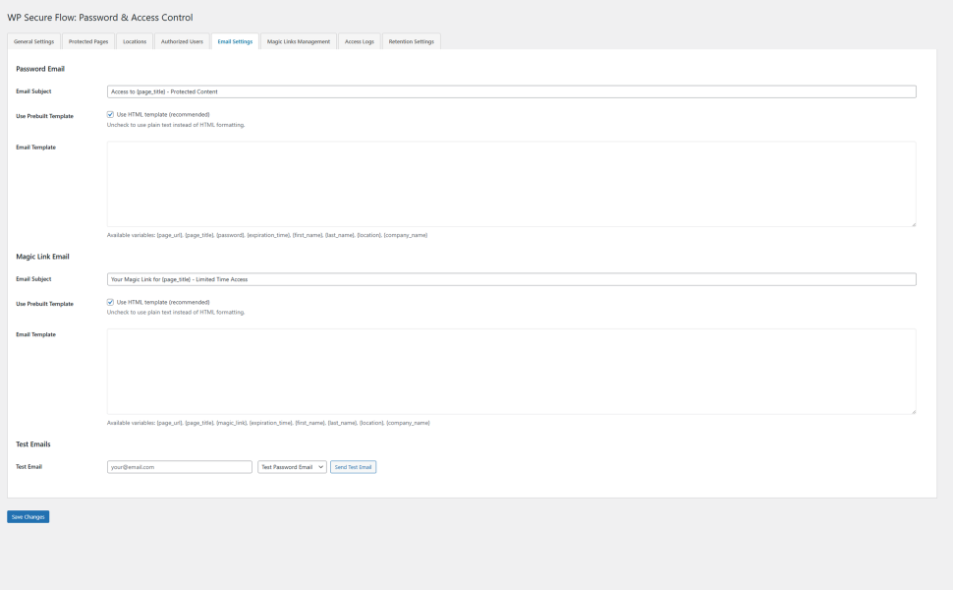Click resize handle of Password Email template
The image size is (953, 590).
[x=913, y=224]
